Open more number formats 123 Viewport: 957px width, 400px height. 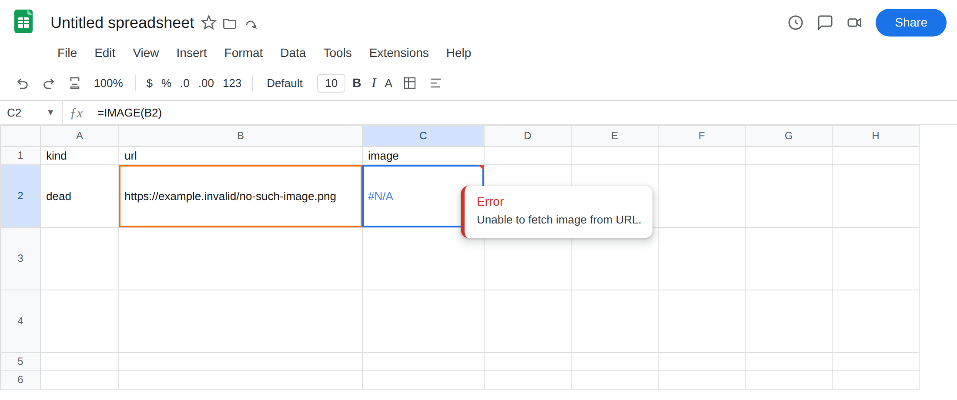tap(232, 83)
